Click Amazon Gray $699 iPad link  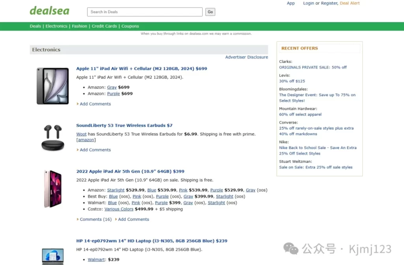click(112, 87)
